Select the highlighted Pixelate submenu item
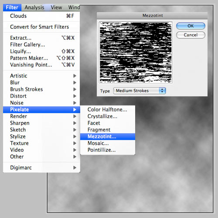 41,109
